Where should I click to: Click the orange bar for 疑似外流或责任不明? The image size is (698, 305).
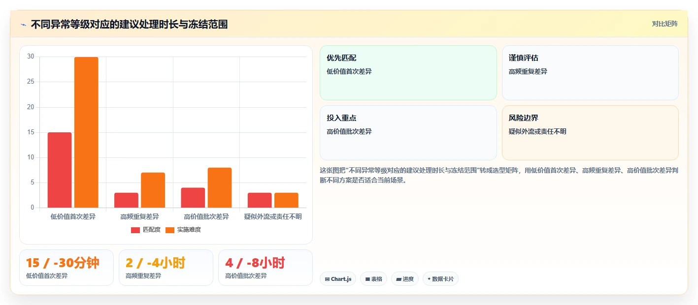pyautogui.click(x=286, y=200)
